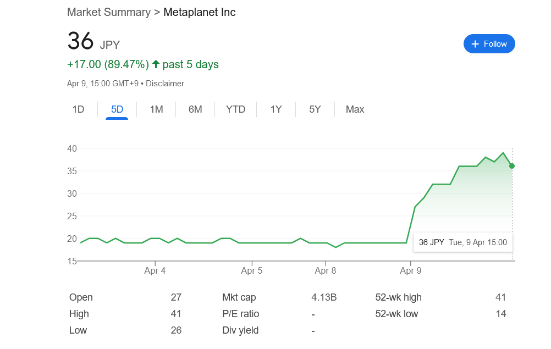The height and width of the screenshot is (349, 551).
Task: Show the YTD chart range
Action: tap(235, 109)
